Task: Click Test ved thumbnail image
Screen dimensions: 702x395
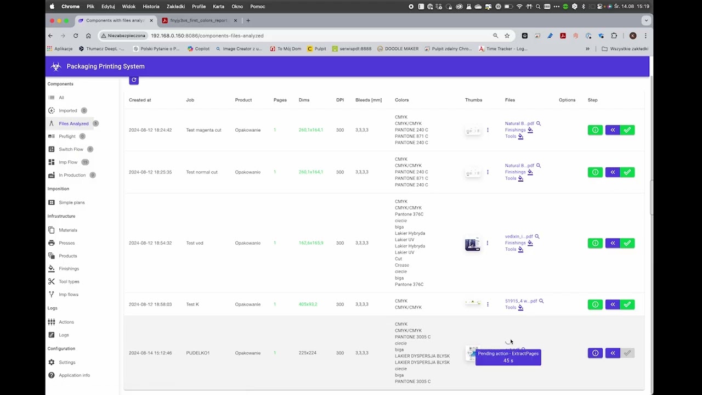Action: (x=472, y=244)
